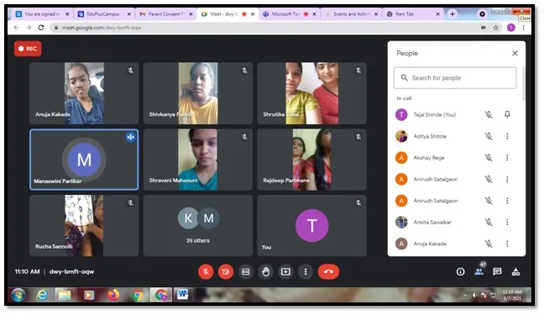Click browser back arrow
Image resolution: width=544 pixels, height=315 pixels.
pos(16,28)
